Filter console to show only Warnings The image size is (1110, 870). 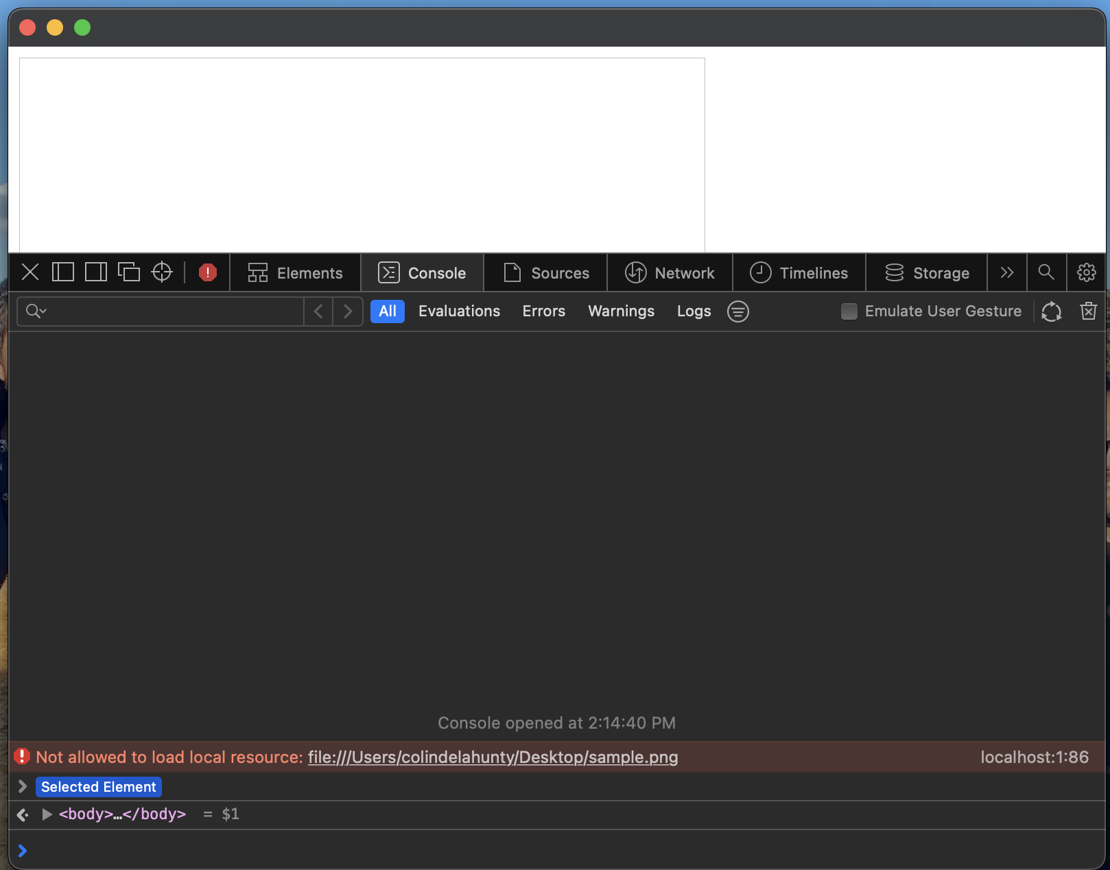[621, 311]
